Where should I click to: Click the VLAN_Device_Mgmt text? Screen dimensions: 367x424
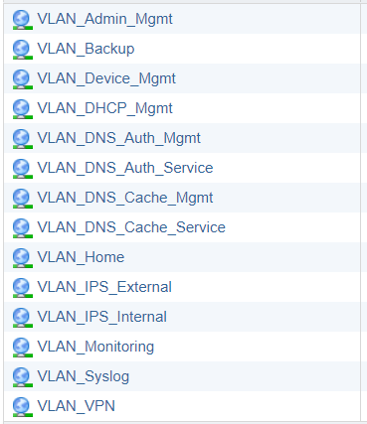tap(106, 78)
